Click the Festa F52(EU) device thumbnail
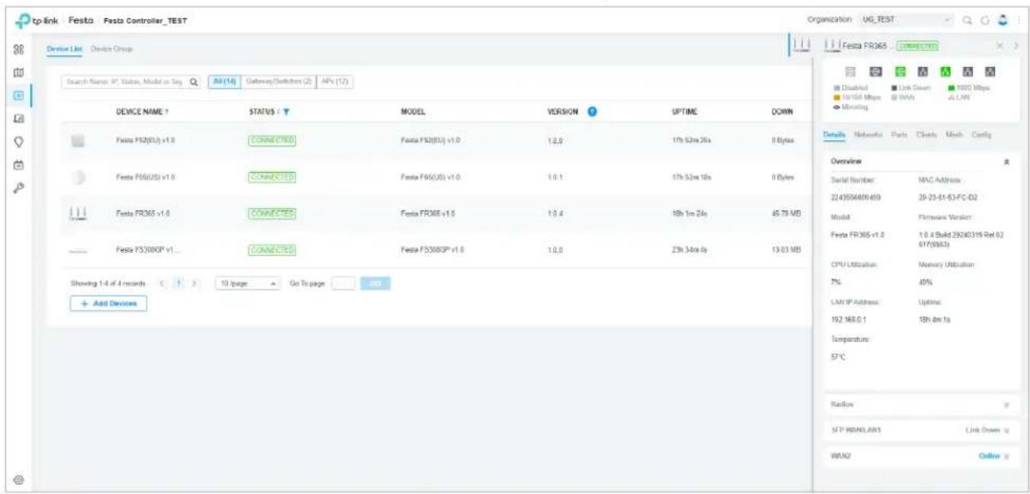Viewport: 1030px width, 494px height. point(78,141)
